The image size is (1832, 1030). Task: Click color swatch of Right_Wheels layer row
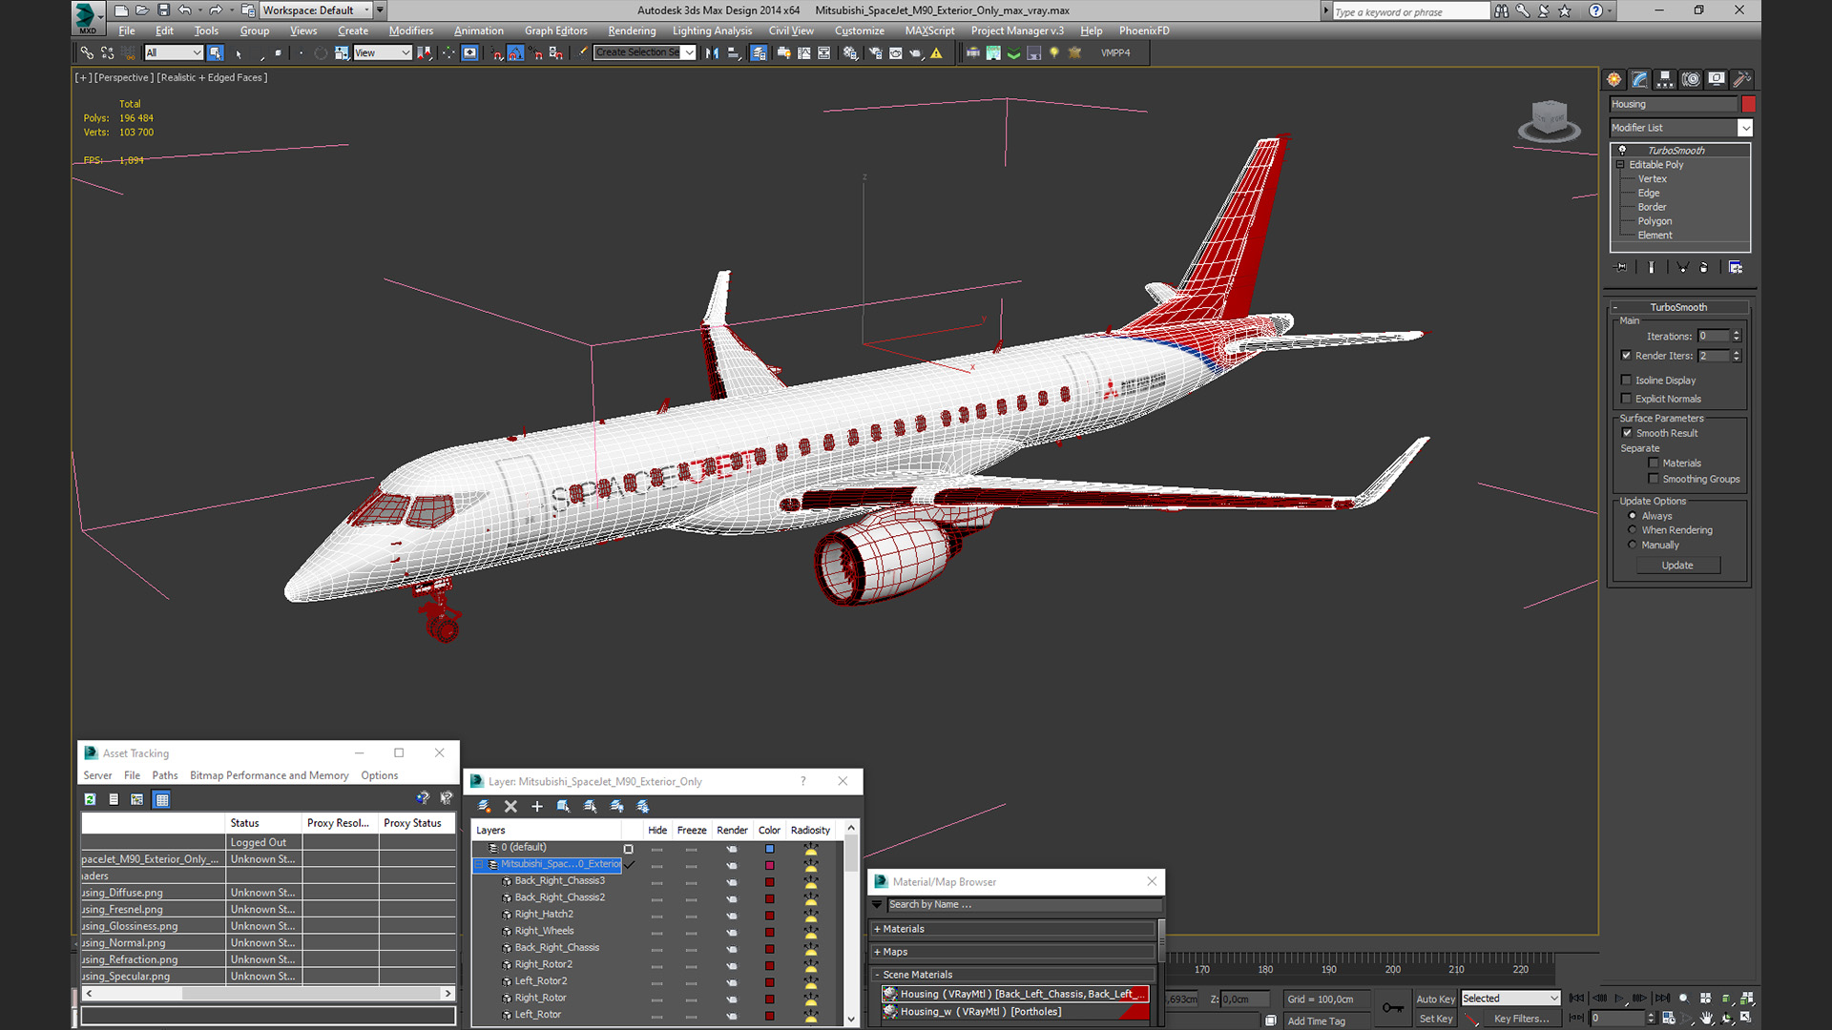(769, 932)
